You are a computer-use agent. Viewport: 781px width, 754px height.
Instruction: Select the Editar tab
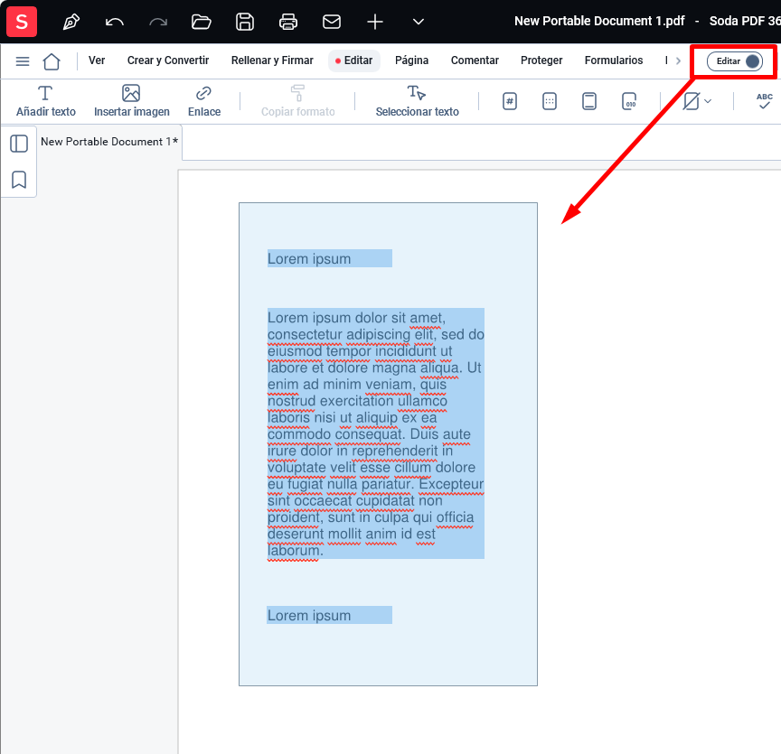tap(354, 61)
